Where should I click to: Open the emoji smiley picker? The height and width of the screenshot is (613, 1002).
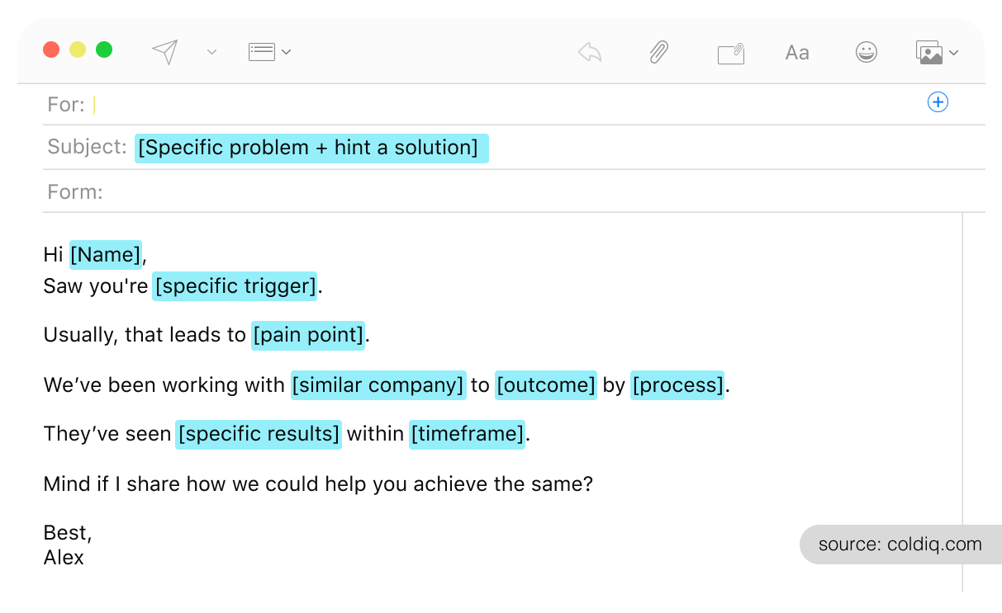[866, 53]
